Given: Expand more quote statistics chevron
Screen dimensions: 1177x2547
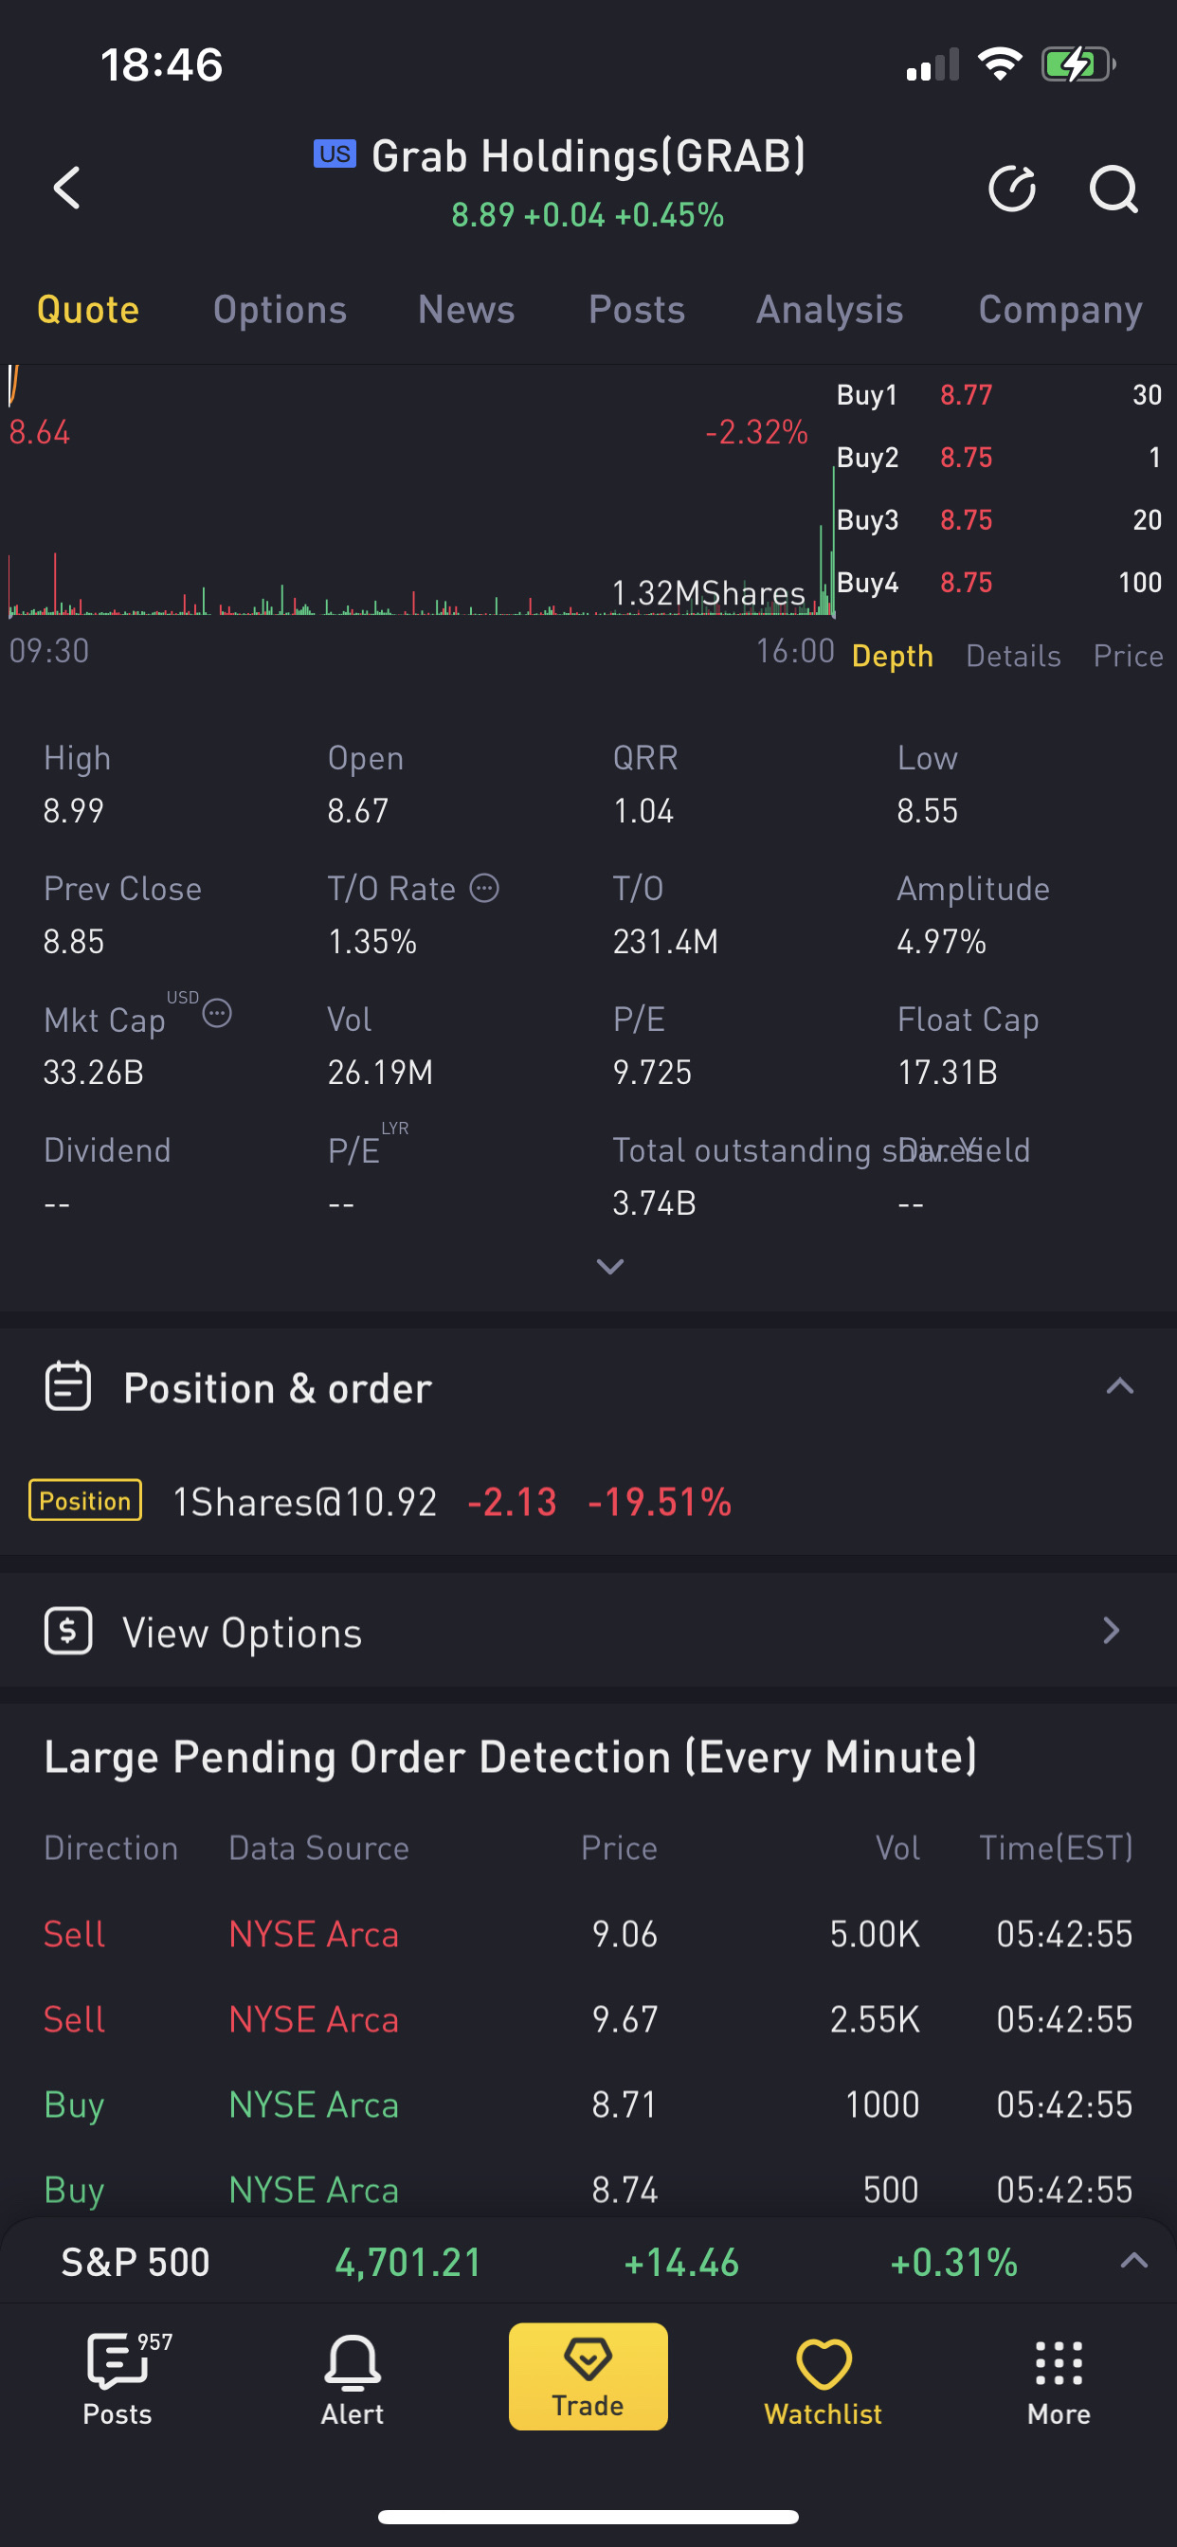Looking at the screenshot, I should tap(610, 1267).
